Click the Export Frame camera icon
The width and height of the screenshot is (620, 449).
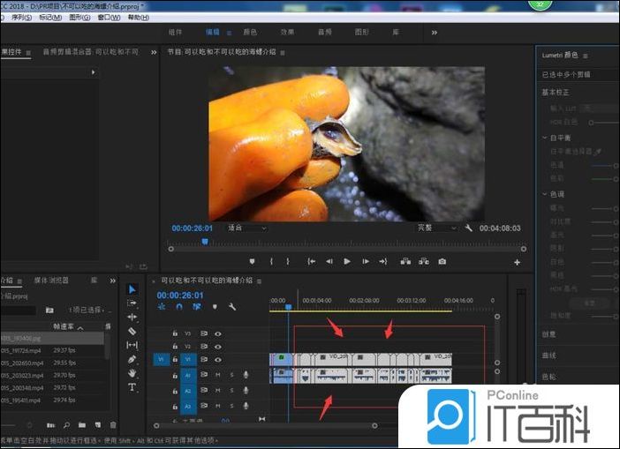click(442, 261)
